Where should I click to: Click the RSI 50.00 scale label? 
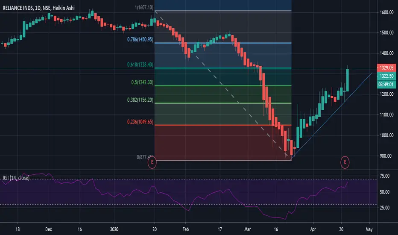(384, 192)
